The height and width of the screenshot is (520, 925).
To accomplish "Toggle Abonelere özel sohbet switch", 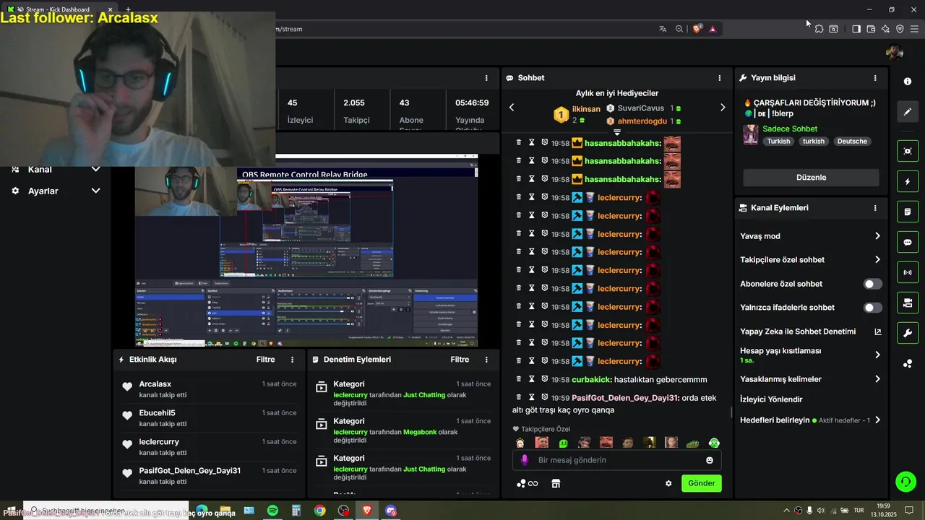I will [x=873, y=284].
